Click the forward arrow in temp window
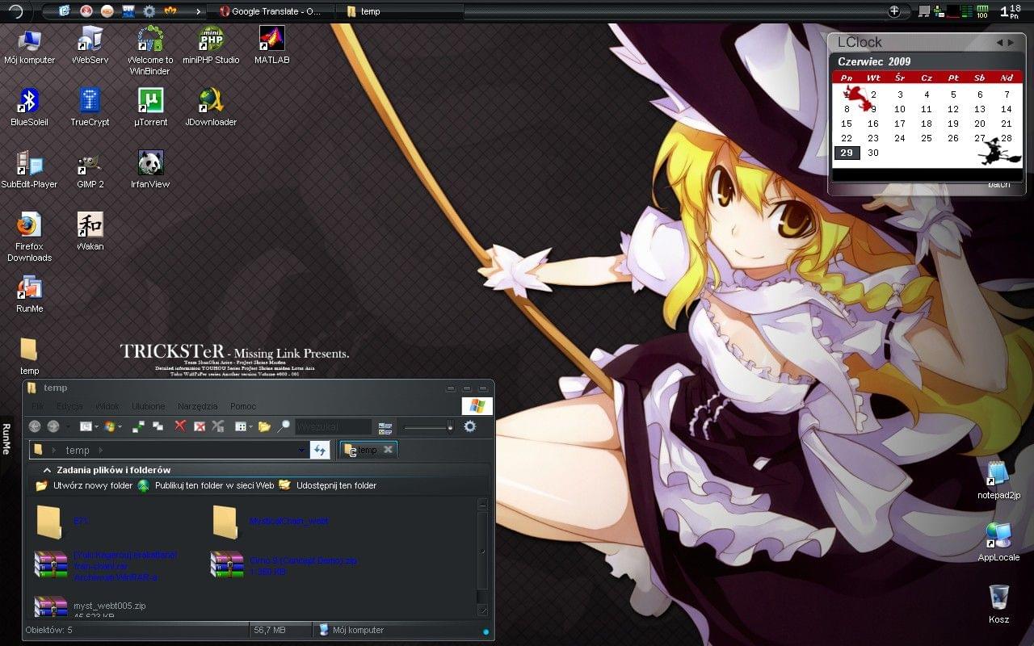 click(x=53, y=426)
